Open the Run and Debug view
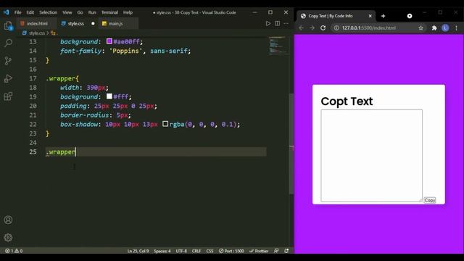This screenshot has width=464, height=261. pyautogui.click(x=8, y=78)
